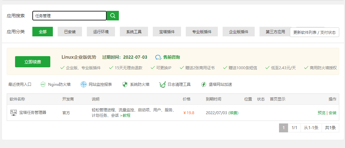Viewport: 345px width, 148px height.
Task: Switch to 第三方应用 category
Action: 275,32
